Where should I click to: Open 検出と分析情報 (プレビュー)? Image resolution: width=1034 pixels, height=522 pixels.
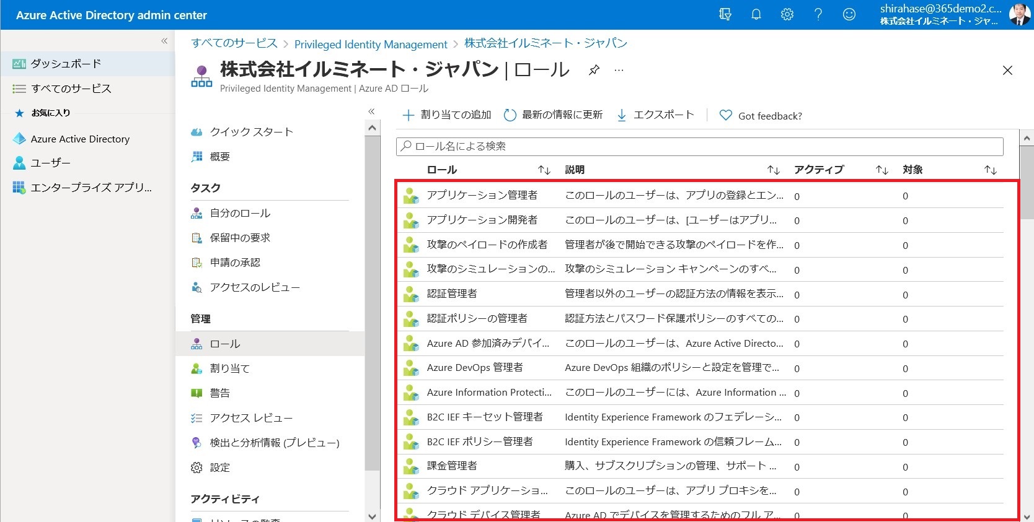tap(270, 443)
